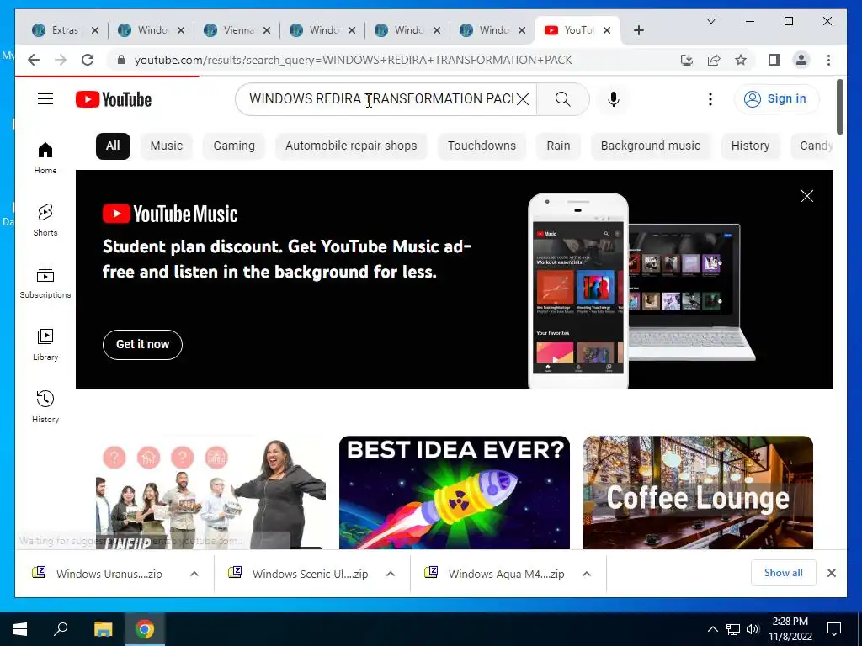Select the Rain filter chip
The height and width of the screenshot is (646, 862).
[558, 146]
